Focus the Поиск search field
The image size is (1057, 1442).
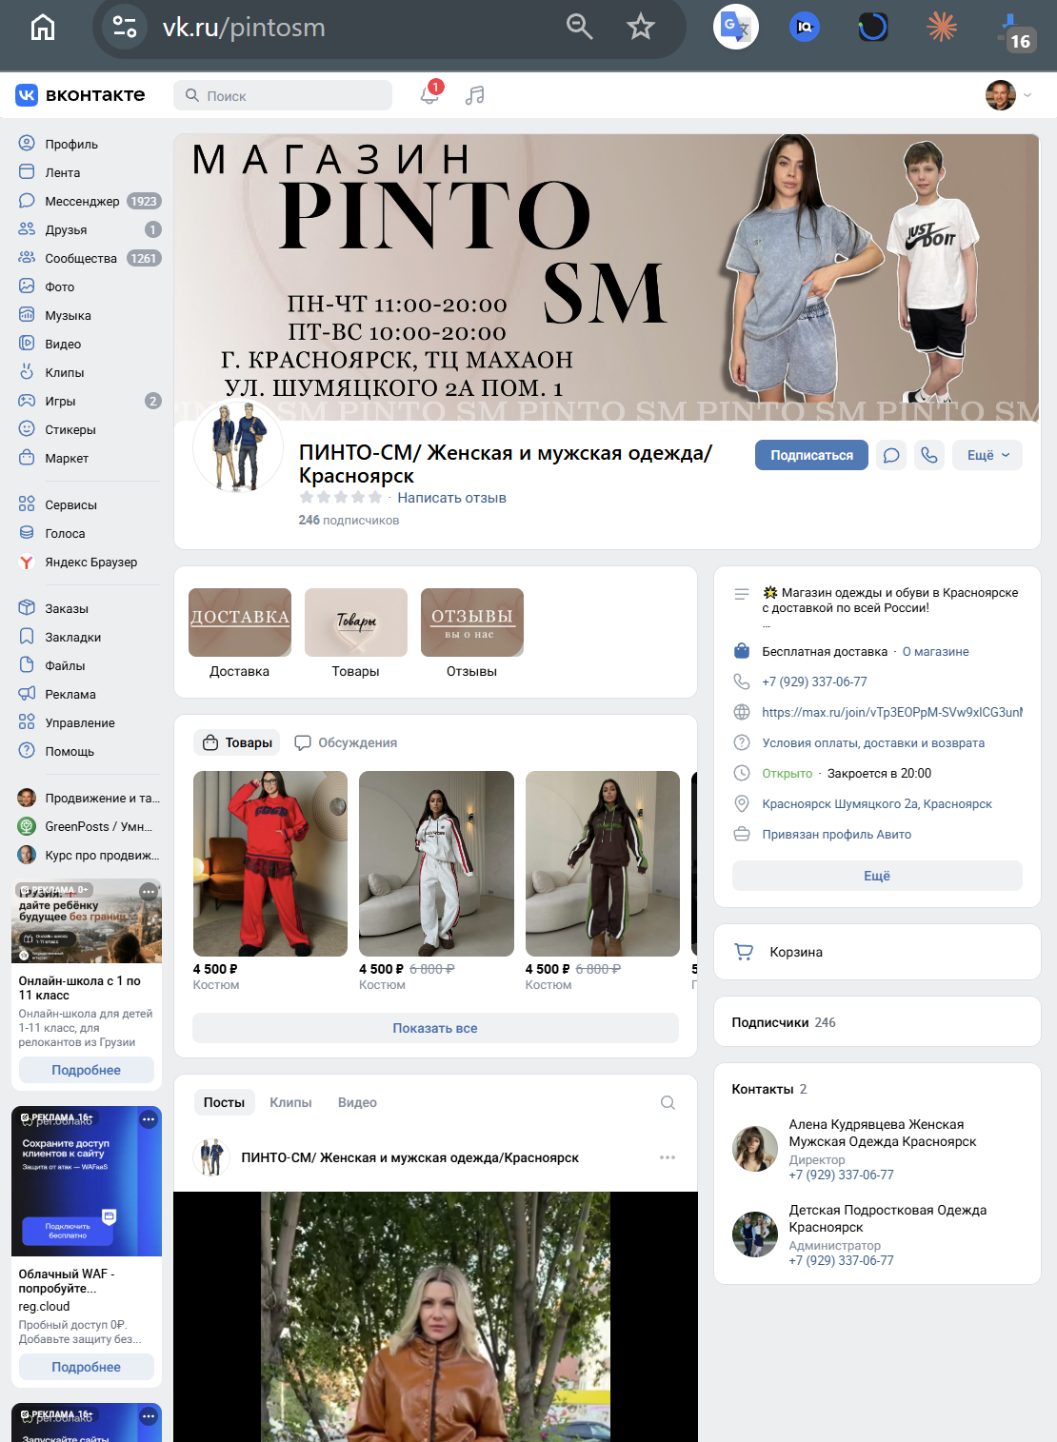[x=283, y=95]
